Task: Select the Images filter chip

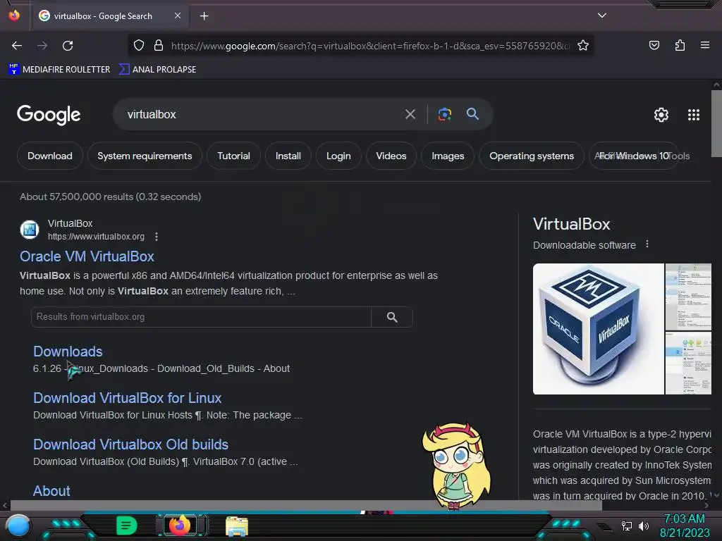Action: (448, 156)
